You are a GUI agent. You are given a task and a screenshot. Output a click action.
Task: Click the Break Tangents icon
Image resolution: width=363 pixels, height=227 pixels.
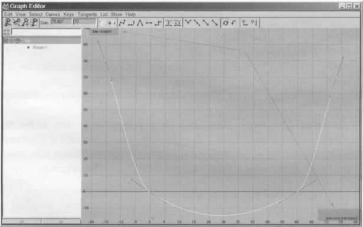(x=188, y=23)
